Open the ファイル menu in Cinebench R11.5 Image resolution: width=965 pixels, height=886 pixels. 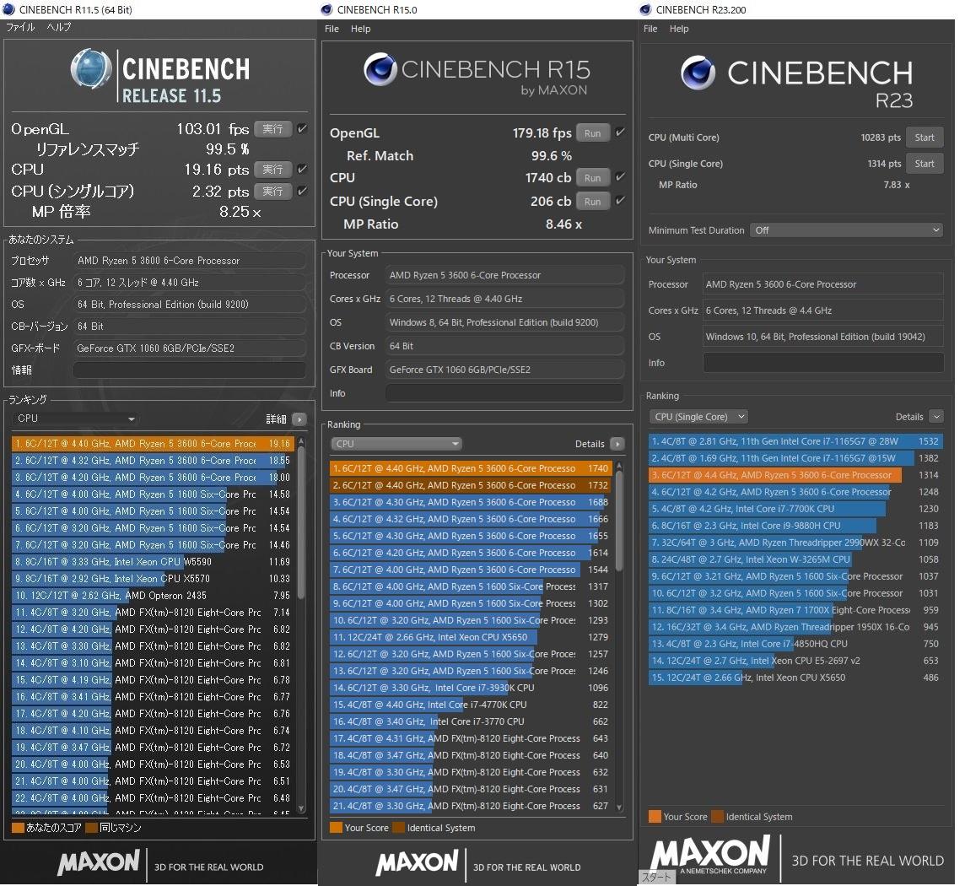(x=20, y=27)
